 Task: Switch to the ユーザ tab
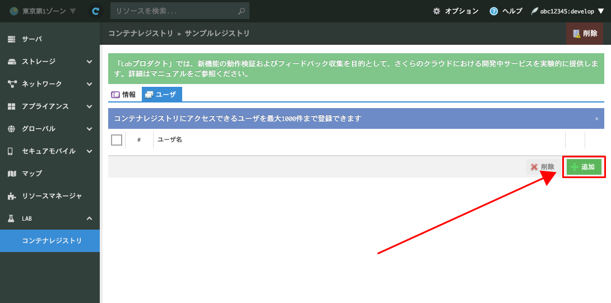coord(161,94)
